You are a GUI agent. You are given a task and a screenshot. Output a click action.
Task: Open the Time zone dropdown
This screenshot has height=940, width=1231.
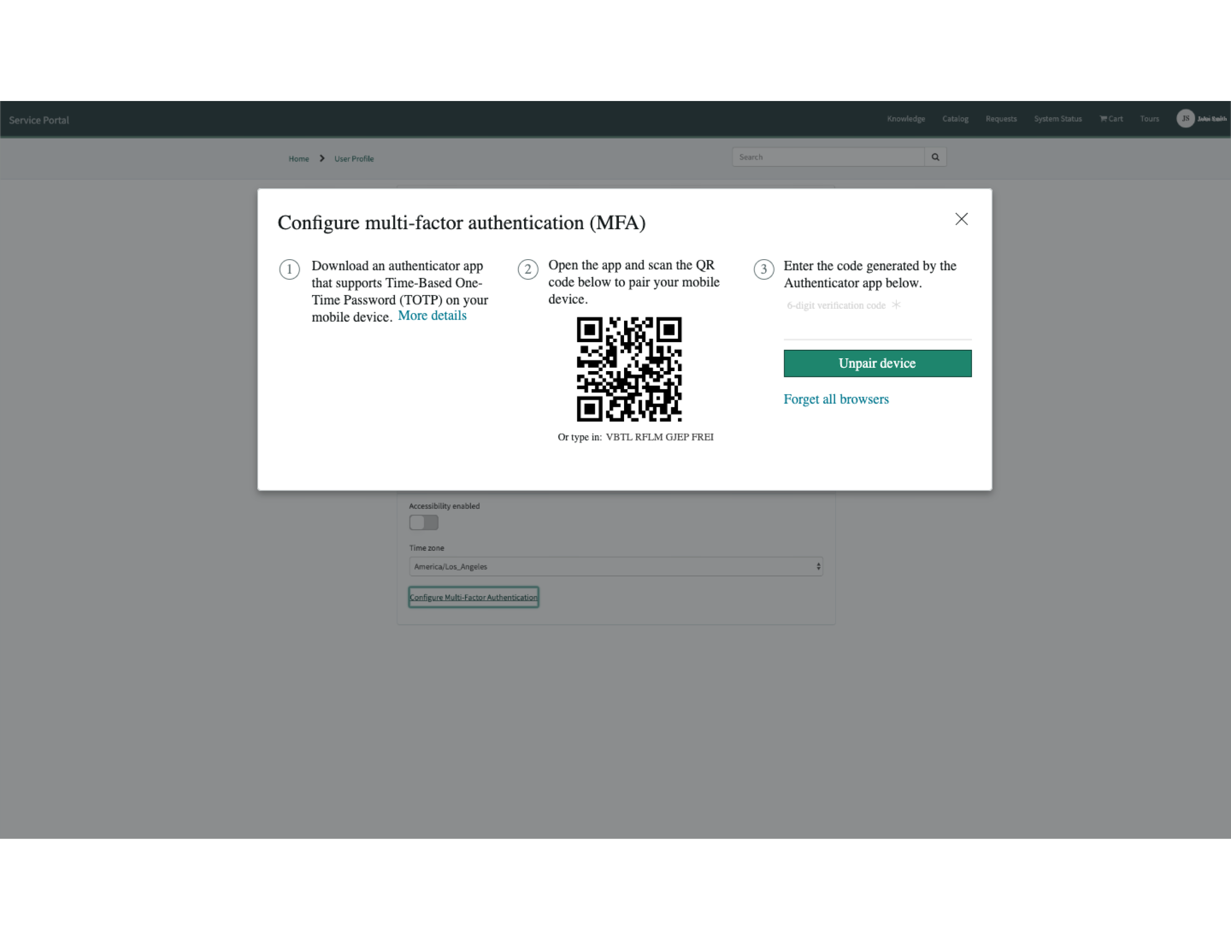coord(615,566)
